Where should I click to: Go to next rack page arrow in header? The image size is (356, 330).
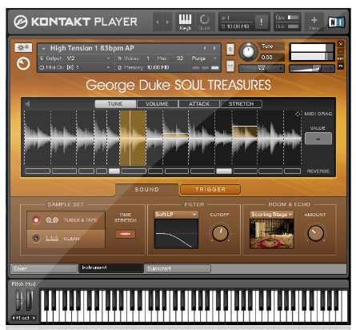[167, 22]
